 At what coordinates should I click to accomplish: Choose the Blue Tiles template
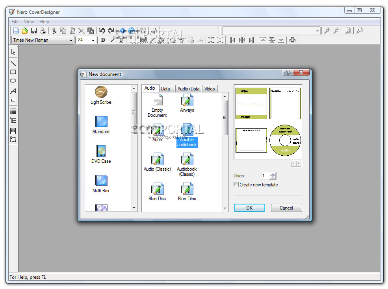point(187,191)
